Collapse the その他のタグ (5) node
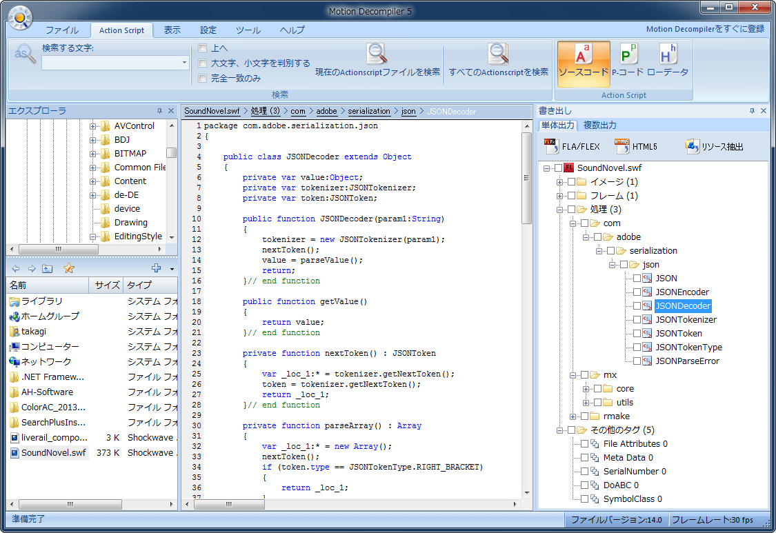This screenshot has height=533, width=776. (x=559, y=430)
